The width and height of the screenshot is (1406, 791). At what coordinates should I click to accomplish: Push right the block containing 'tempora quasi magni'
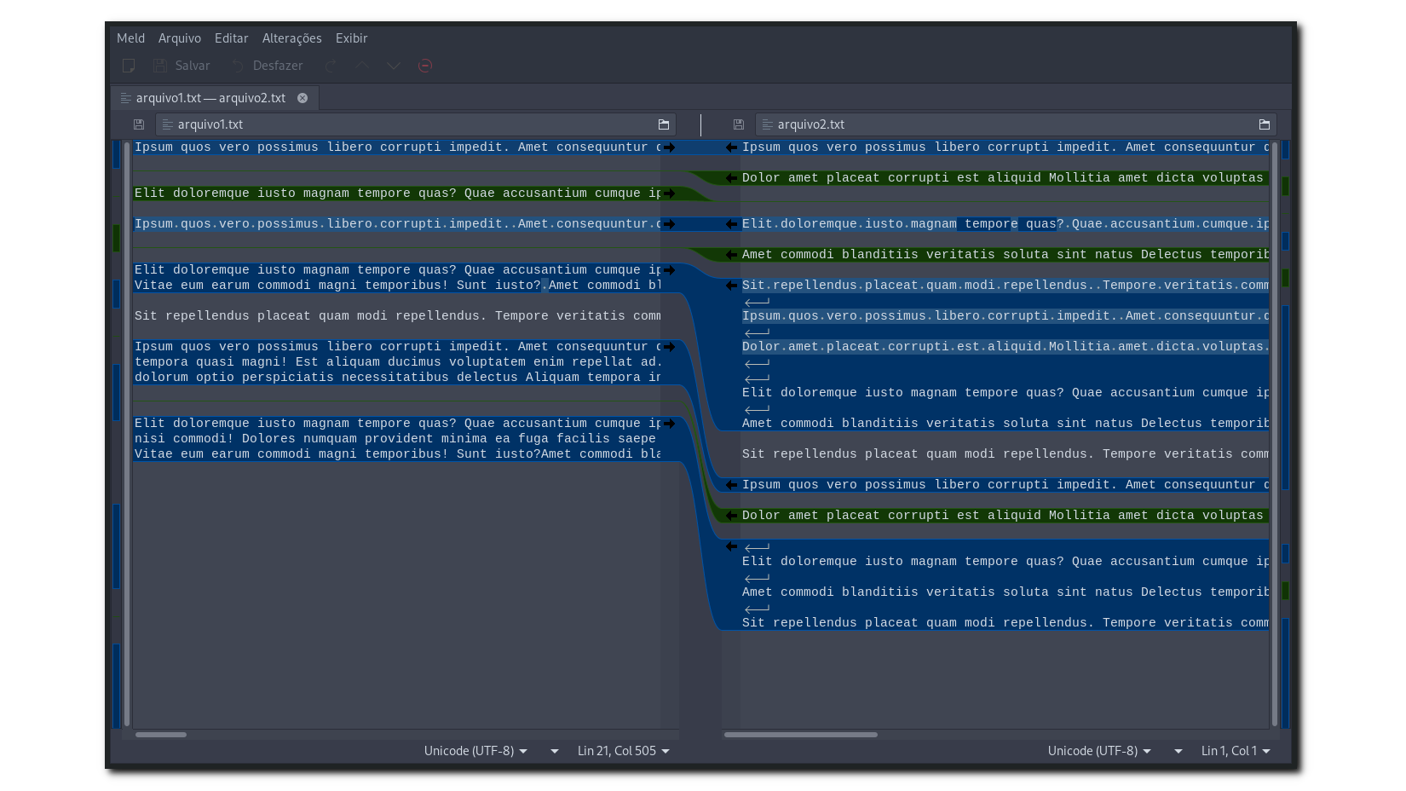coord(670,347)
